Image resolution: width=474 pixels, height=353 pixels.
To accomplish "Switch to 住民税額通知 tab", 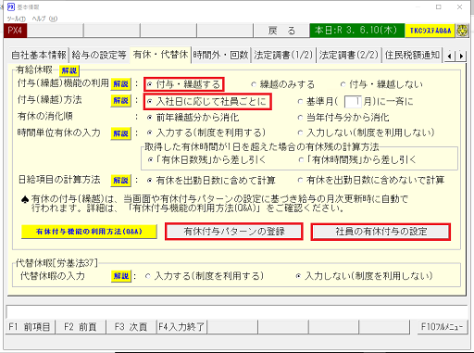I will click(412, 55).
